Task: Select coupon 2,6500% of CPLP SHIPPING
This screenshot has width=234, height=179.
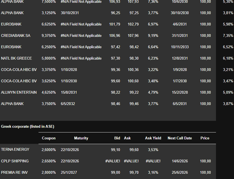Action: tap(49, 161)
